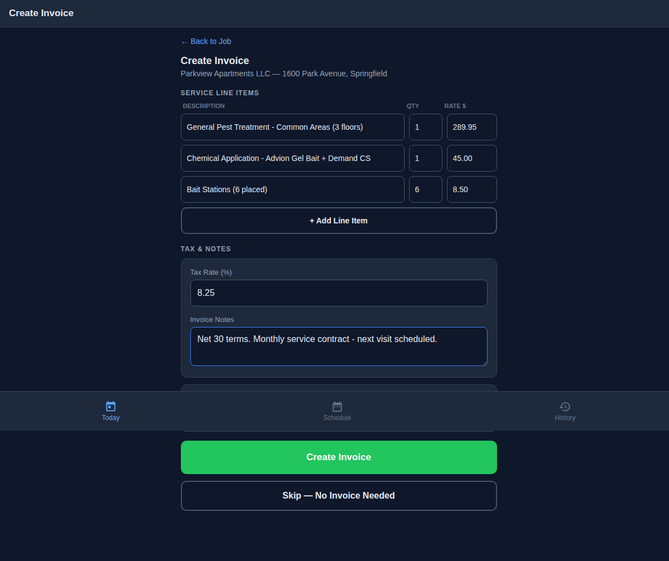Image resolution: width=669 pixels, height=561 pixels.
Task: Click the History clock icon
Action: pos(565,407)
